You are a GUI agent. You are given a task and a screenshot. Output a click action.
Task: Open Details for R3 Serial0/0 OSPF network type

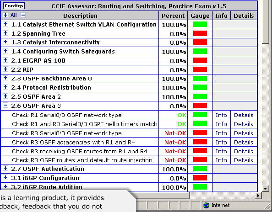244,133
